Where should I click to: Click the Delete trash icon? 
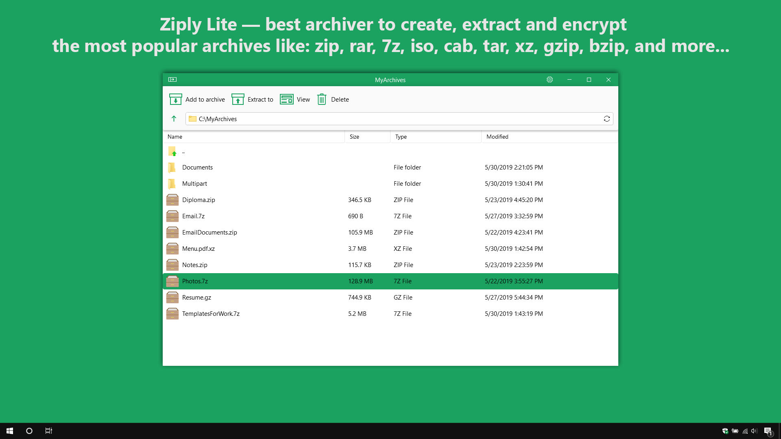(x=322, y=99)
